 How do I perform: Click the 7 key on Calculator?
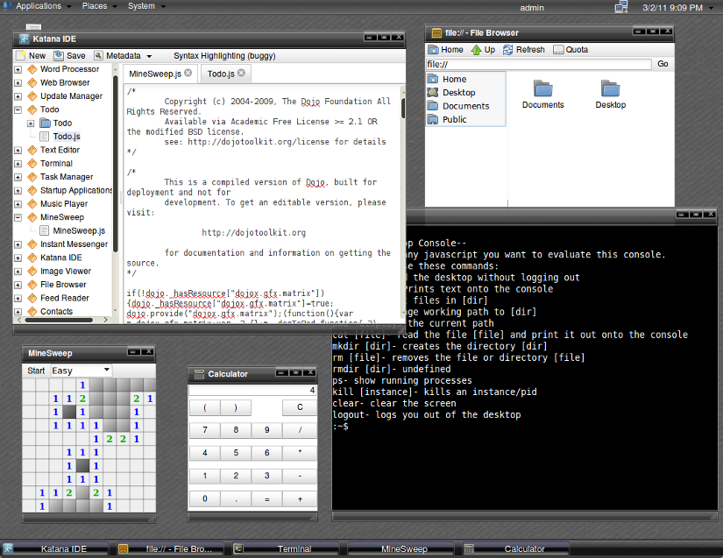click(205, 430)
